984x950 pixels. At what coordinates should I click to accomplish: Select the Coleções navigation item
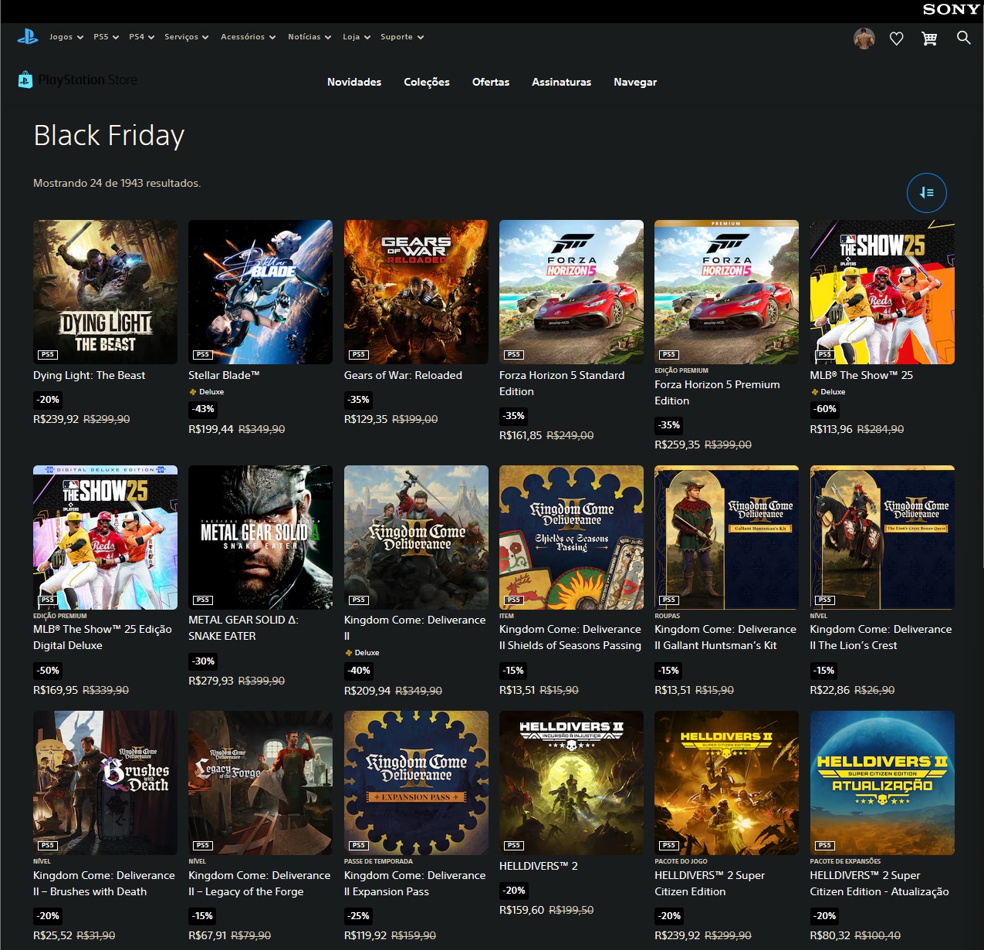pos(426,82)
